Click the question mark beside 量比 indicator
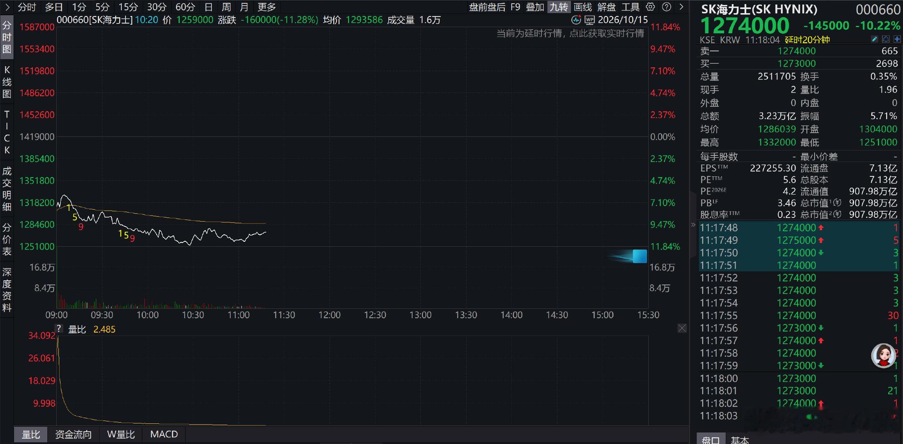 tap(59, 329)
